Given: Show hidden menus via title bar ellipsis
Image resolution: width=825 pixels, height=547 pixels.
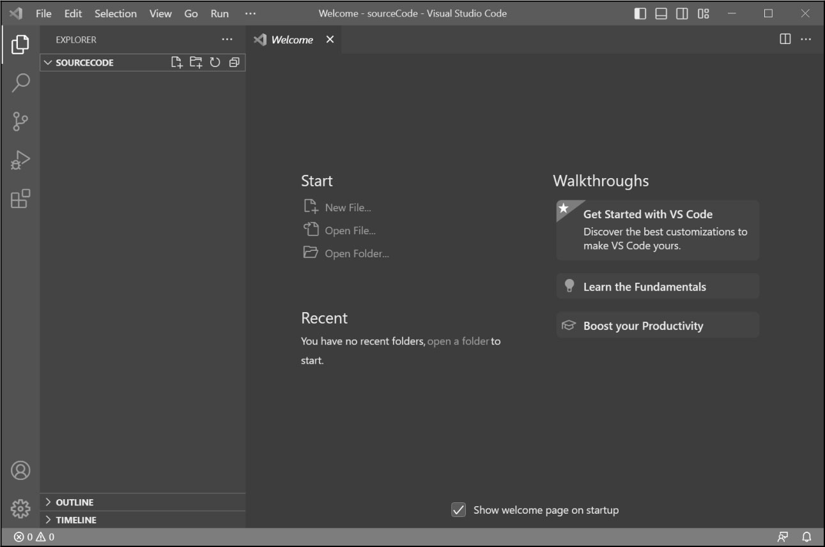Looking at the screenshot, I should click(x=251, y=13).
